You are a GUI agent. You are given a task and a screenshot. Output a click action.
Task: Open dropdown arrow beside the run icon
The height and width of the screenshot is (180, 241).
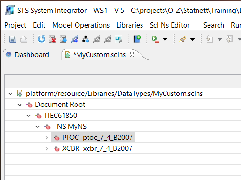pos(165,39)
